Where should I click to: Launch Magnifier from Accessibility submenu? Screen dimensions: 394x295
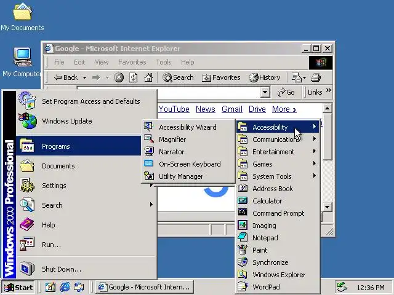pos(188,140)
